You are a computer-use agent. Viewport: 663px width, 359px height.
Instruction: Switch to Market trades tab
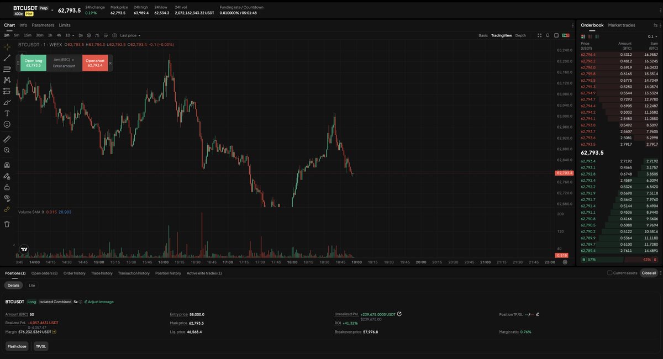(x=622, y=25)
